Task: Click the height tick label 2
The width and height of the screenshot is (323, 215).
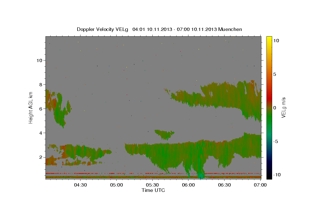Action: pos(40,157)
